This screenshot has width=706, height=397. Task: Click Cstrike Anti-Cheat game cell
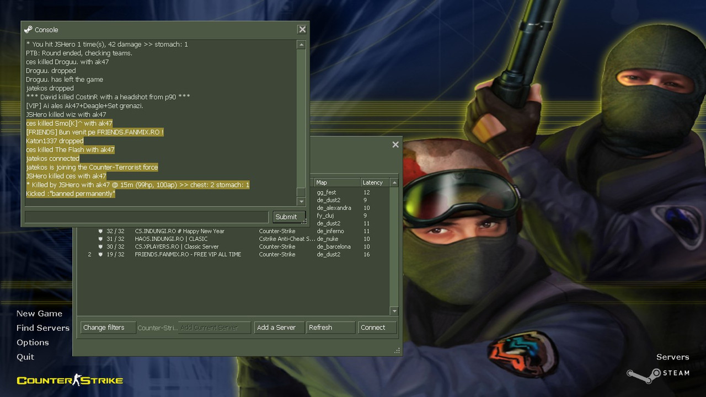[x=287, y=239]
